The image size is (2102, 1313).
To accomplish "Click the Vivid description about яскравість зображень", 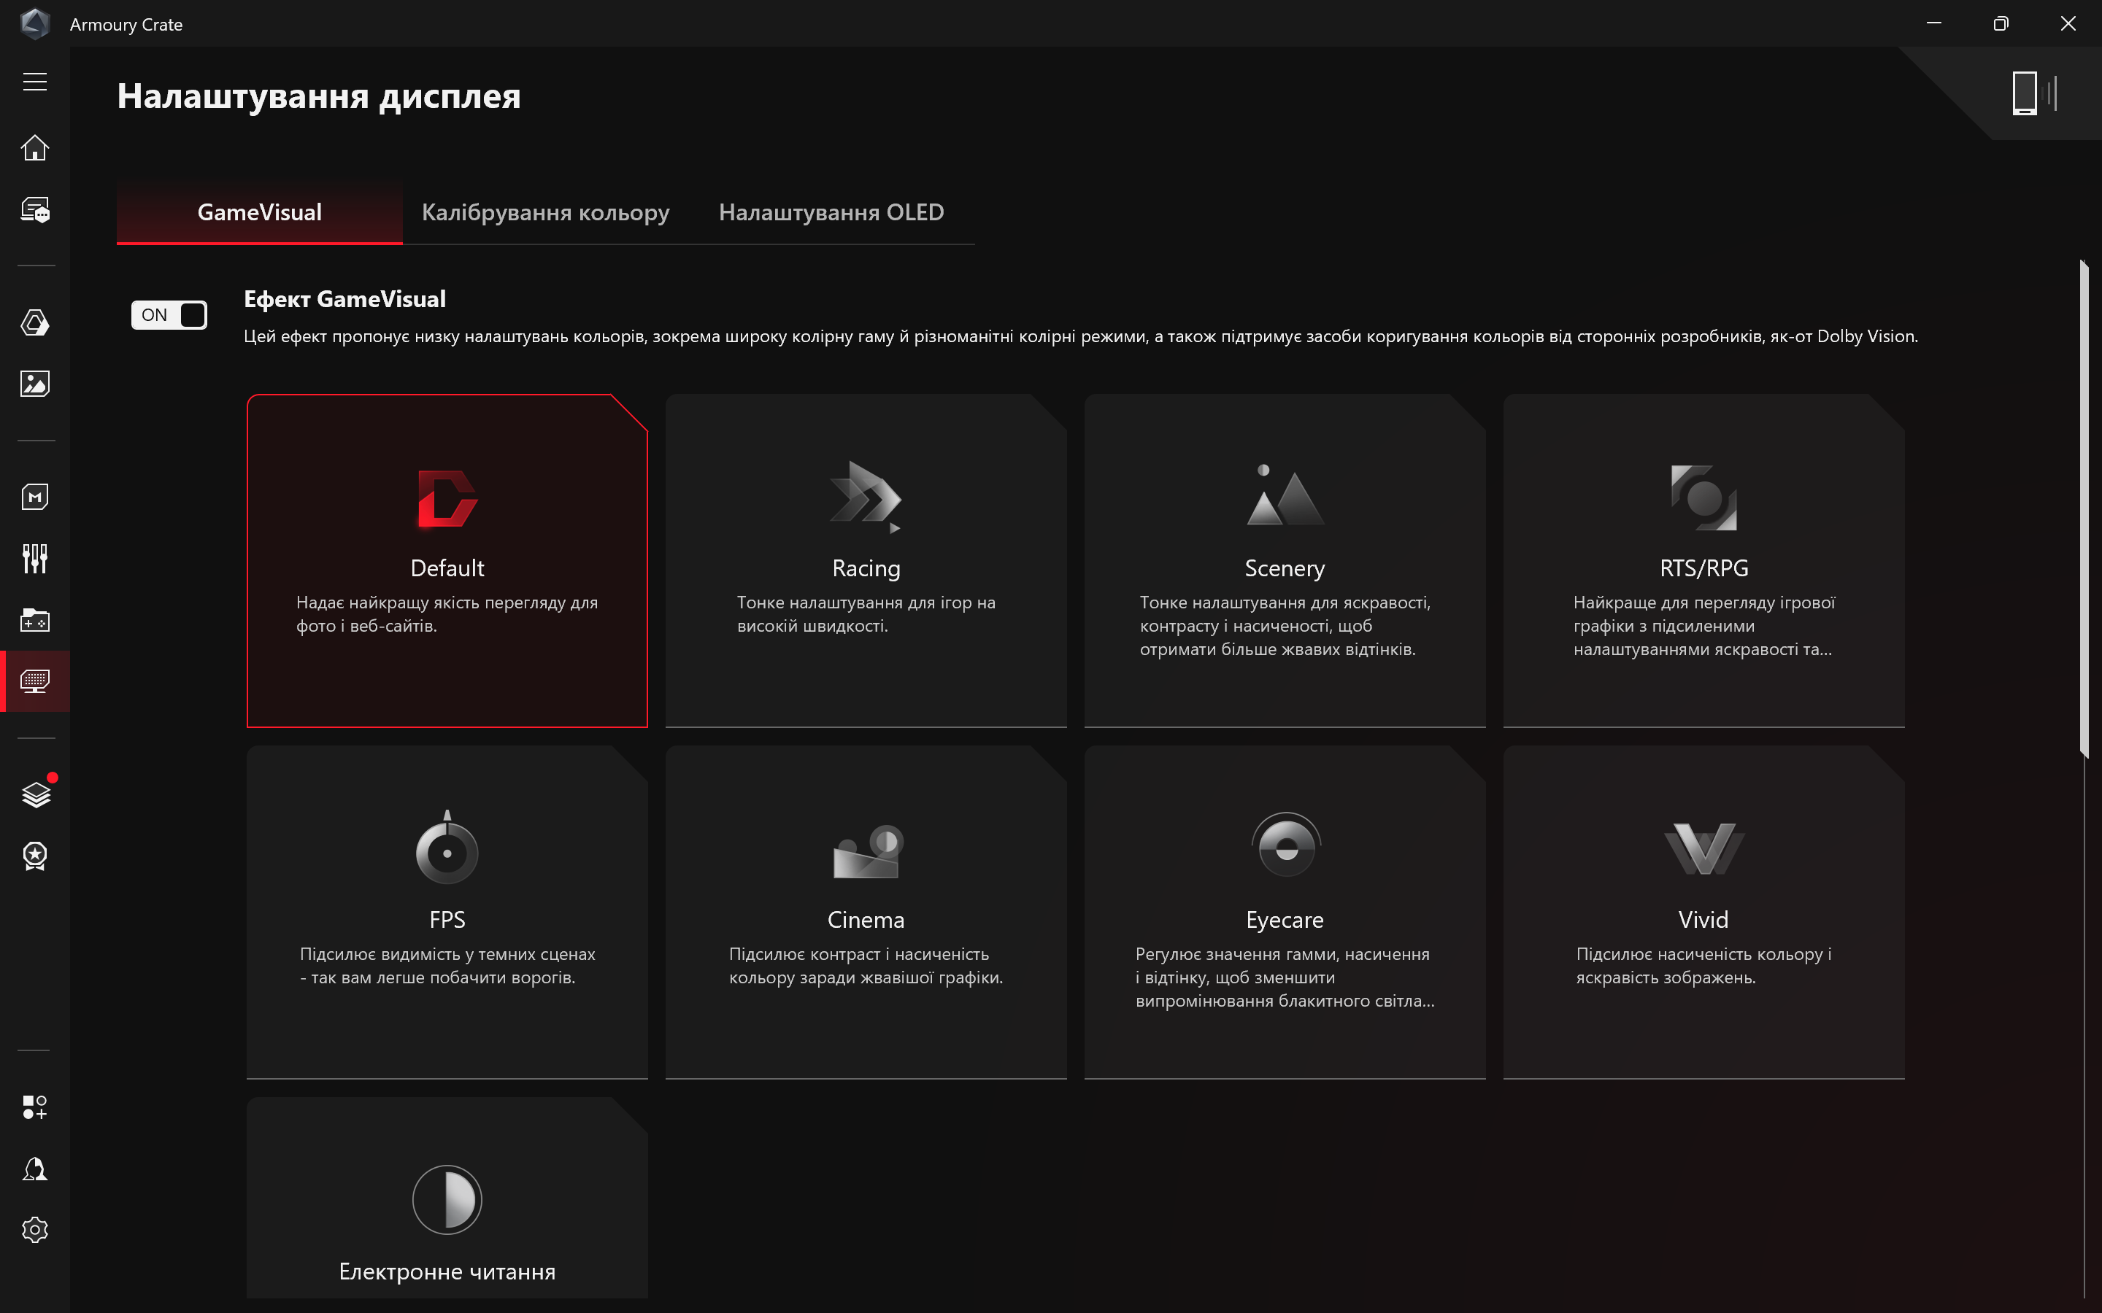I will (x=1703, y=966).
